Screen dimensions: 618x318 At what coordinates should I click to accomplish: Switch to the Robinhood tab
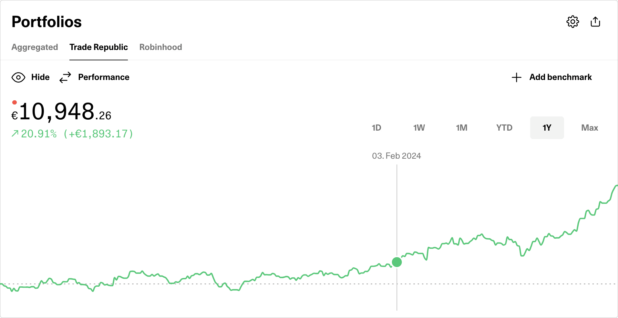pos(160,47)
